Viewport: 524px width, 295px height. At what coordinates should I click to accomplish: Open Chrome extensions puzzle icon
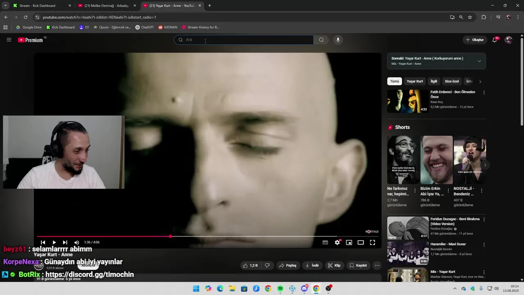coord(484,17)
